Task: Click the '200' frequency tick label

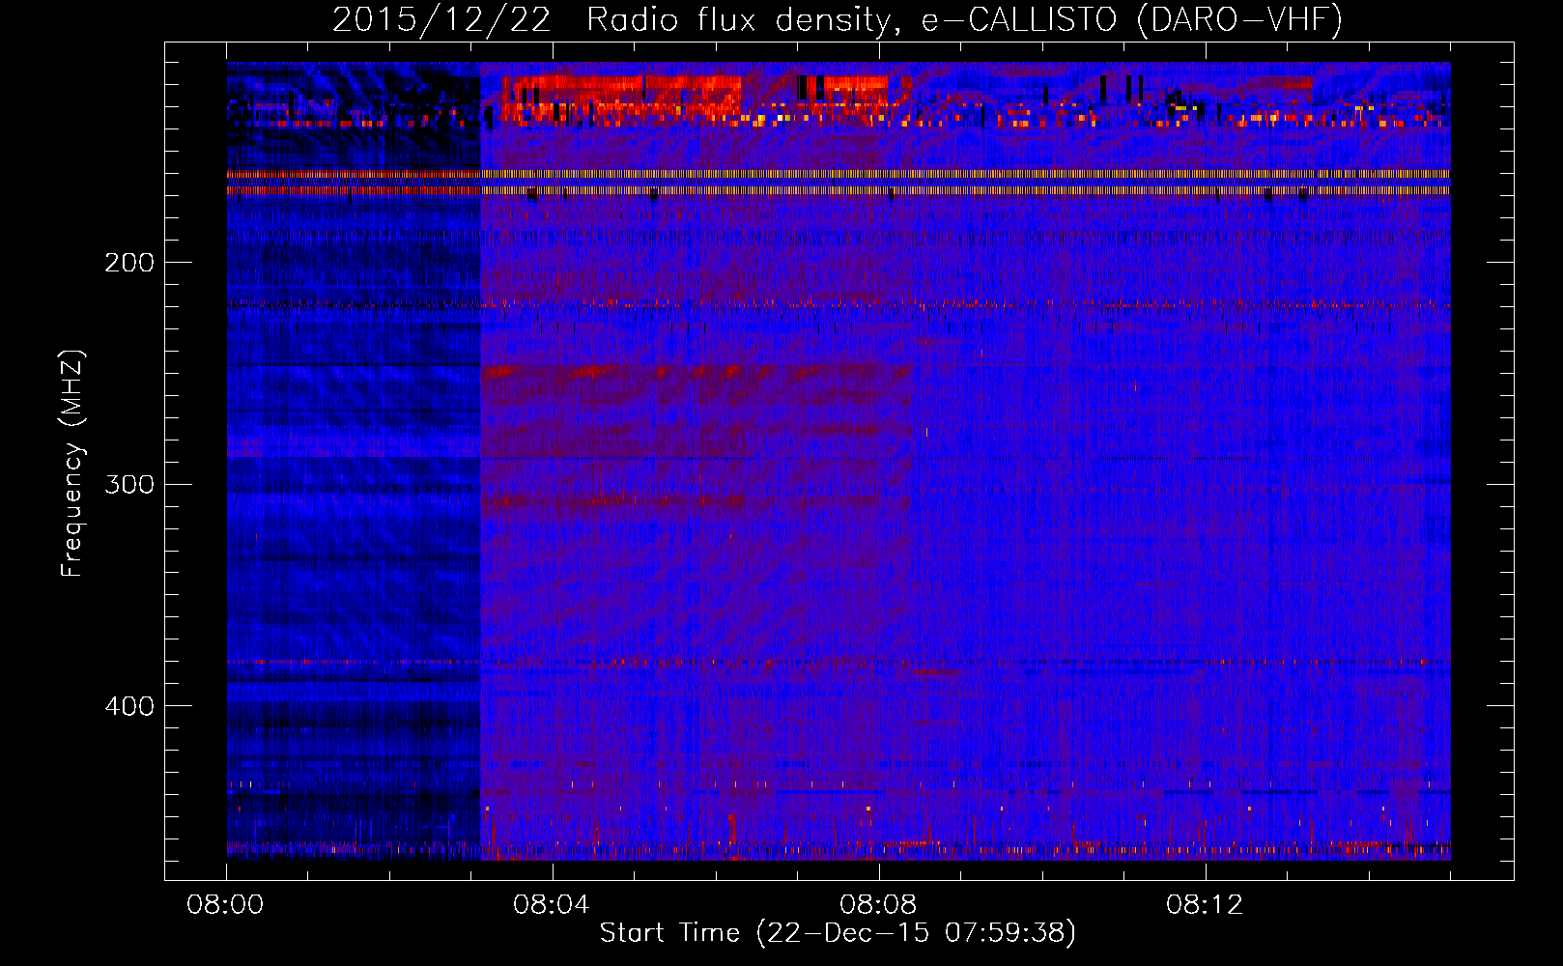Action: coord(129,263)
